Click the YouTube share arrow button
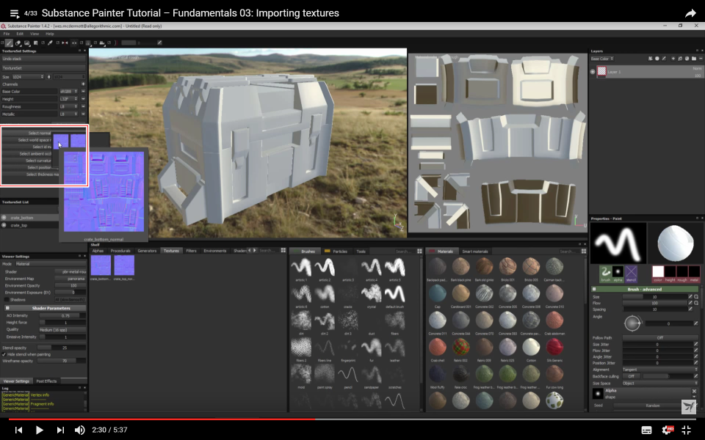The width and height of the screenshot is (705, 440). (x=690, y=13)
